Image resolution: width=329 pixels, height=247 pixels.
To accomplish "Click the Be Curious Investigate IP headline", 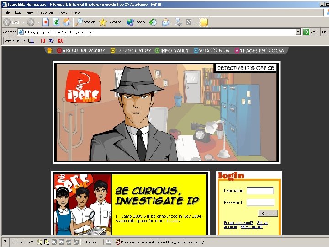I will coord(157,196).
